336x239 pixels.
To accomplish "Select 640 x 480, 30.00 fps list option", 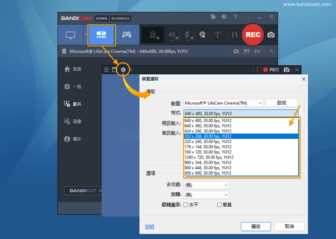I will (241, 120).
